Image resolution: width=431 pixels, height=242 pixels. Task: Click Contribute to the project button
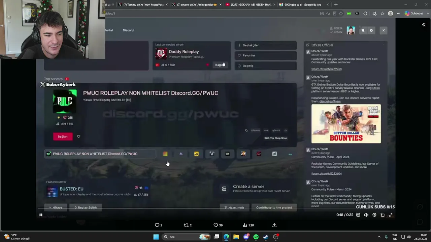coord(274,207)
